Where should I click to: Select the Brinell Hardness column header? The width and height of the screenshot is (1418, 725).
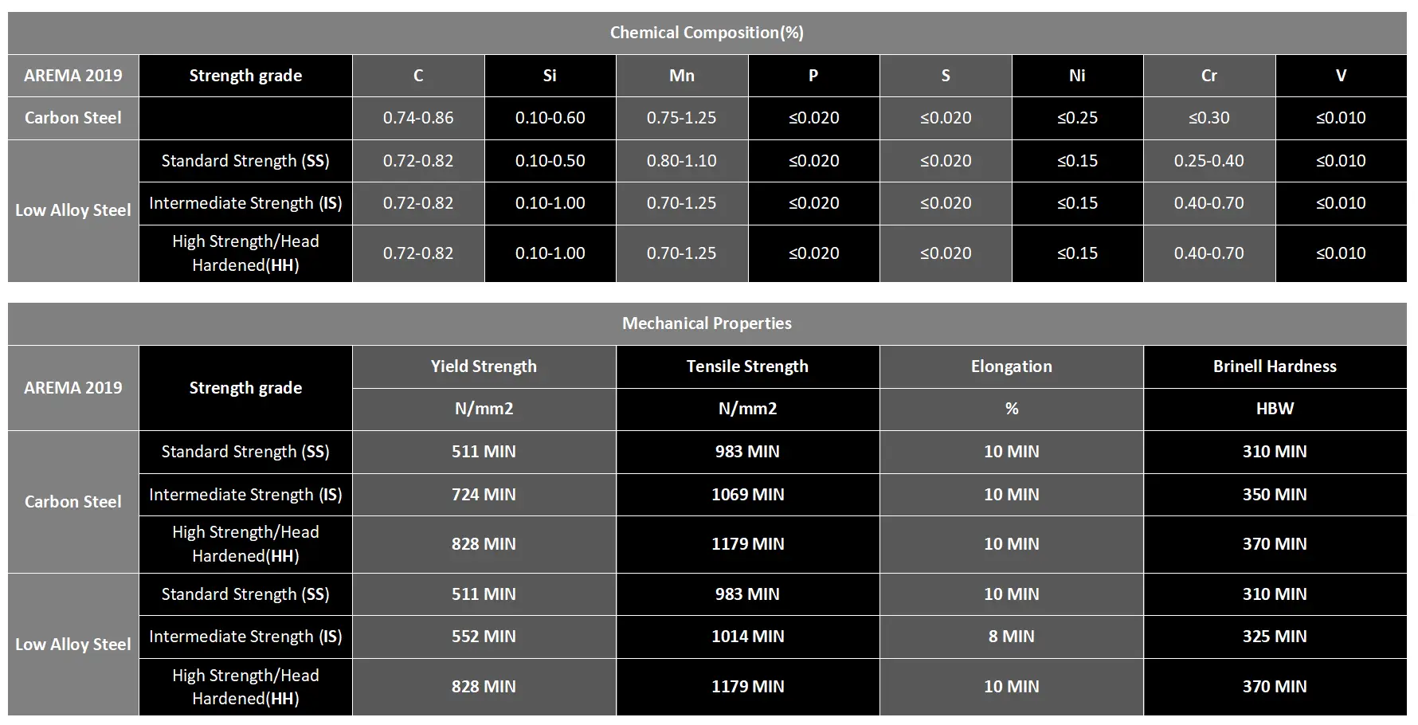point(1275,366)
